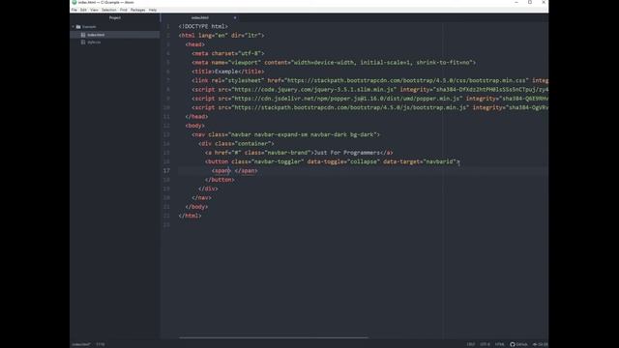Open the Edit menu

pyautogui.click(x=83, y=10)
